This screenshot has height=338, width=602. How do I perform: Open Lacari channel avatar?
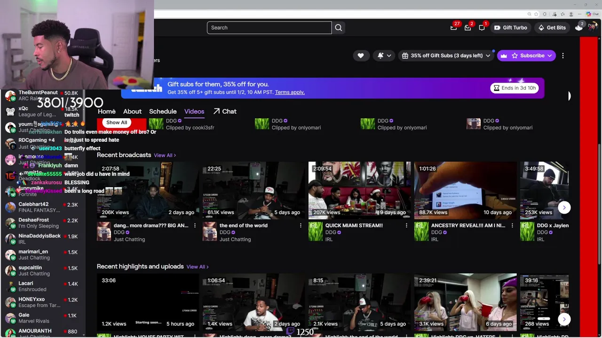[10, 286]
